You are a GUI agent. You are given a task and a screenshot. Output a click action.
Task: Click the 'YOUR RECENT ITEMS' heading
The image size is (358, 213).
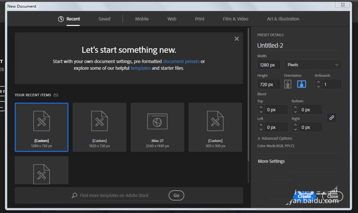point(33,95)
